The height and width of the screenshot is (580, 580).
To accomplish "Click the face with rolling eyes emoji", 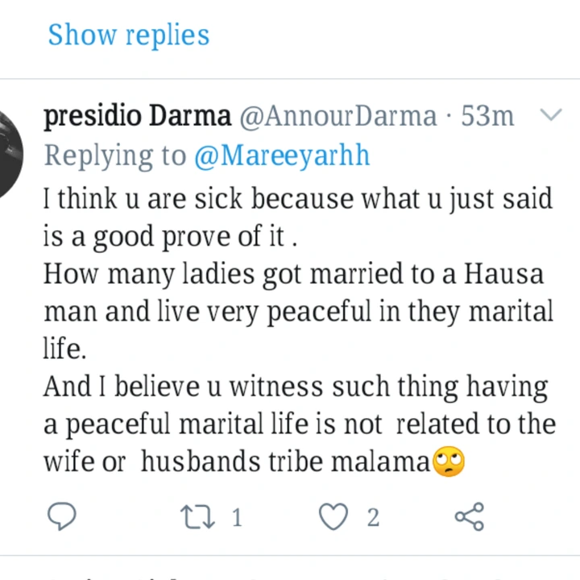I will click(449, 462).
